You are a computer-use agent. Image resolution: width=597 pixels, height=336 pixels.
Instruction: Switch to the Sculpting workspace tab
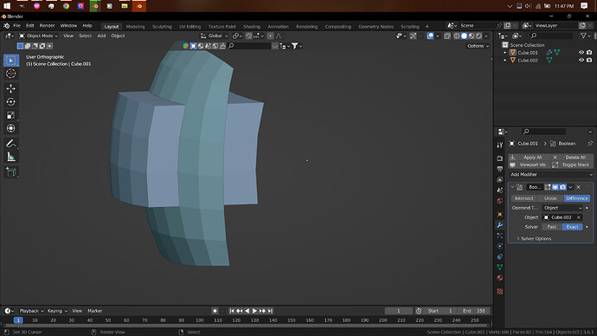[x=162, y=27]
